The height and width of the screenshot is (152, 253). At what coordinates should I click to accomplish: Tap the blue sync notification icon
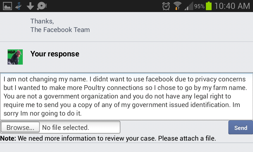[18, 6]
